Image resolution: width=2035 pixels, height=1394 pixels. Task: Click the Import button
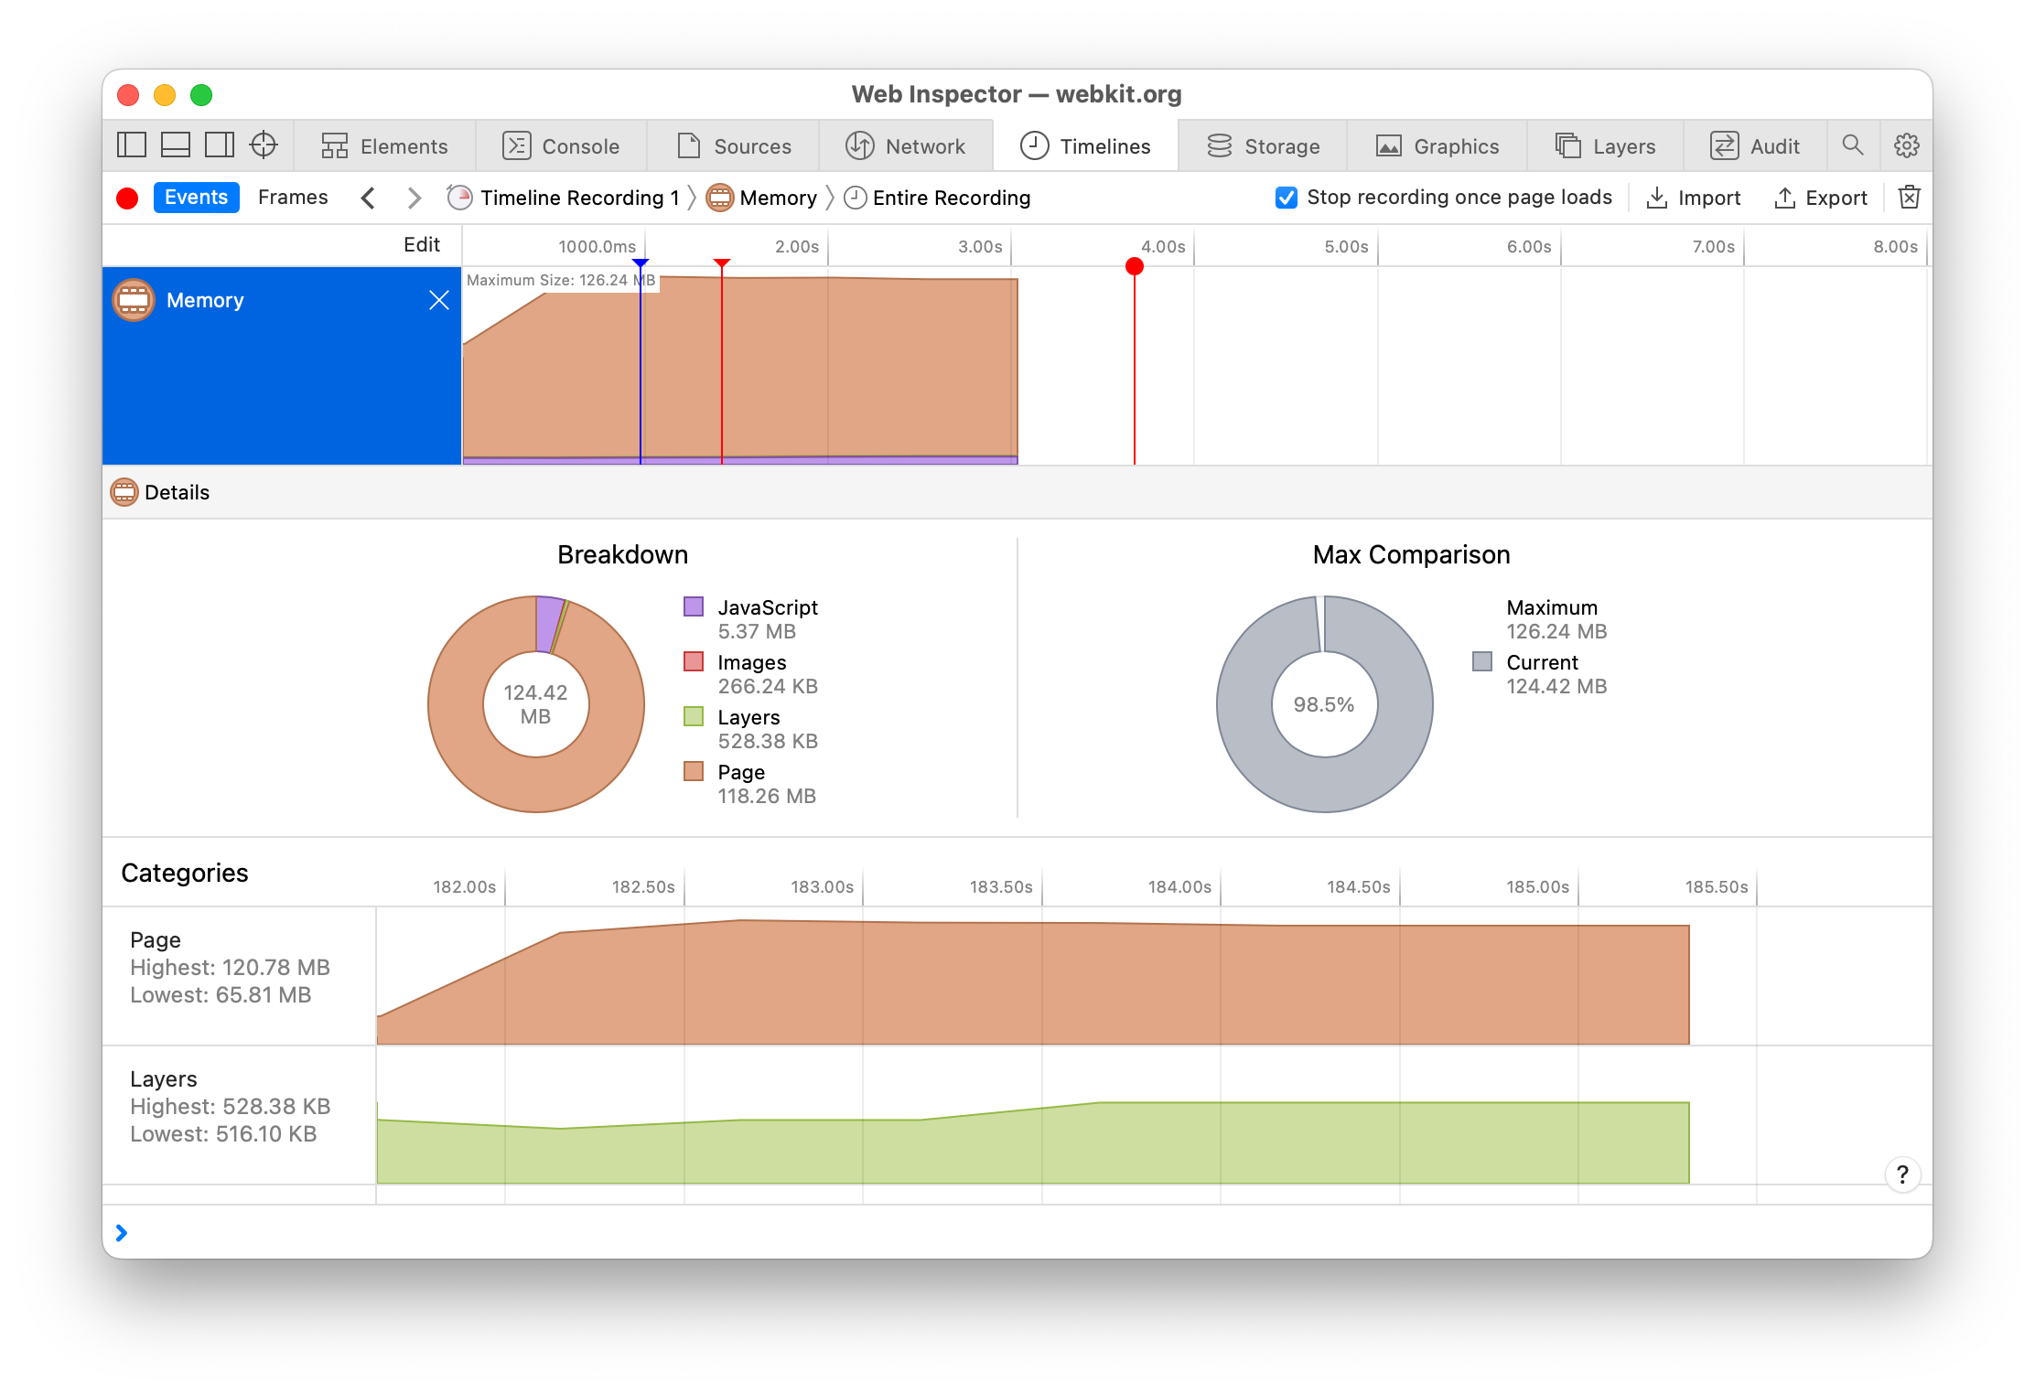click(x=1694, y=198)
